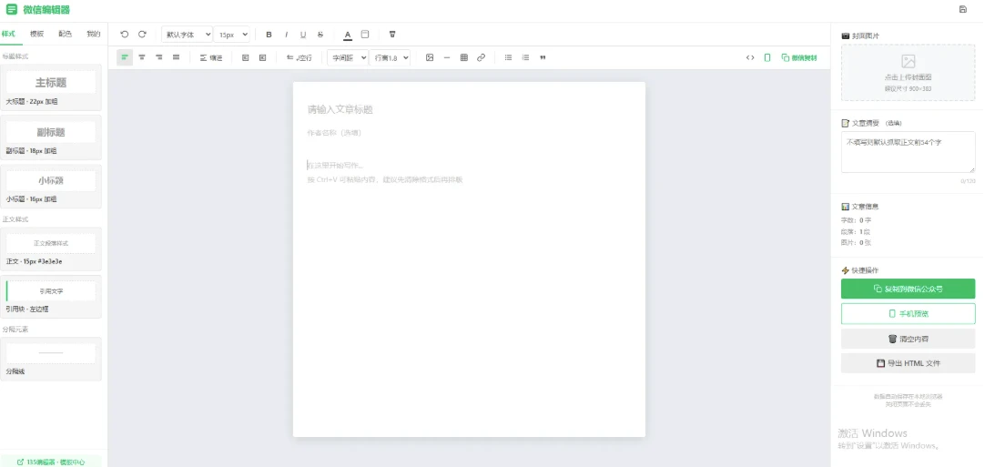Apply the 正文段落样式 body text card
Viewport: 995px width, 467px height.
51,249
